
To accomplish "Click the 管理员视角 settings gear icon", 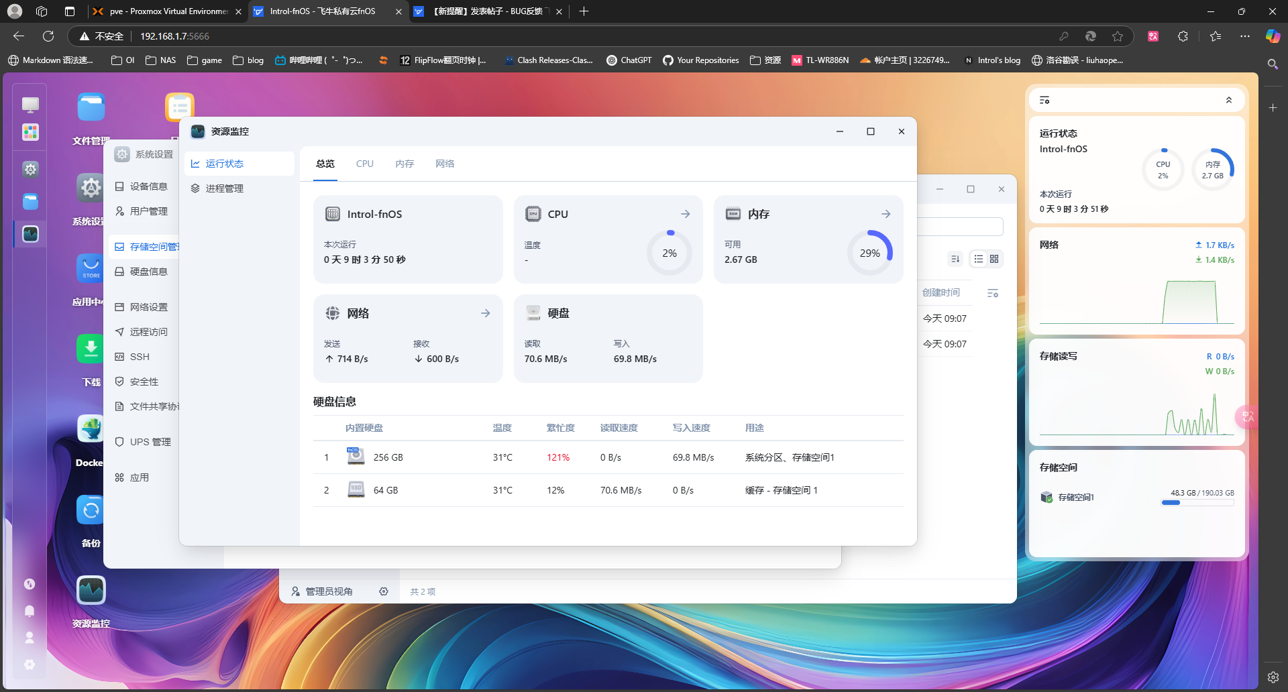I will click(x=384, y=591).
